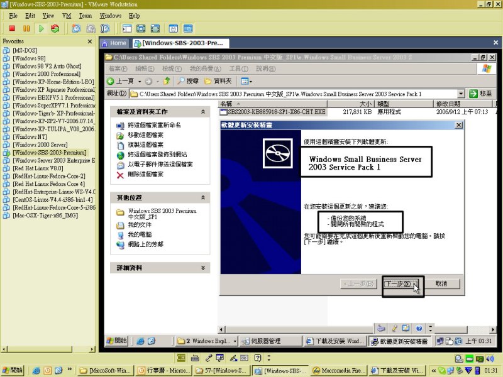Click E-mail this file task
This screenshot has height=377, width=503.
click(155, 165)
